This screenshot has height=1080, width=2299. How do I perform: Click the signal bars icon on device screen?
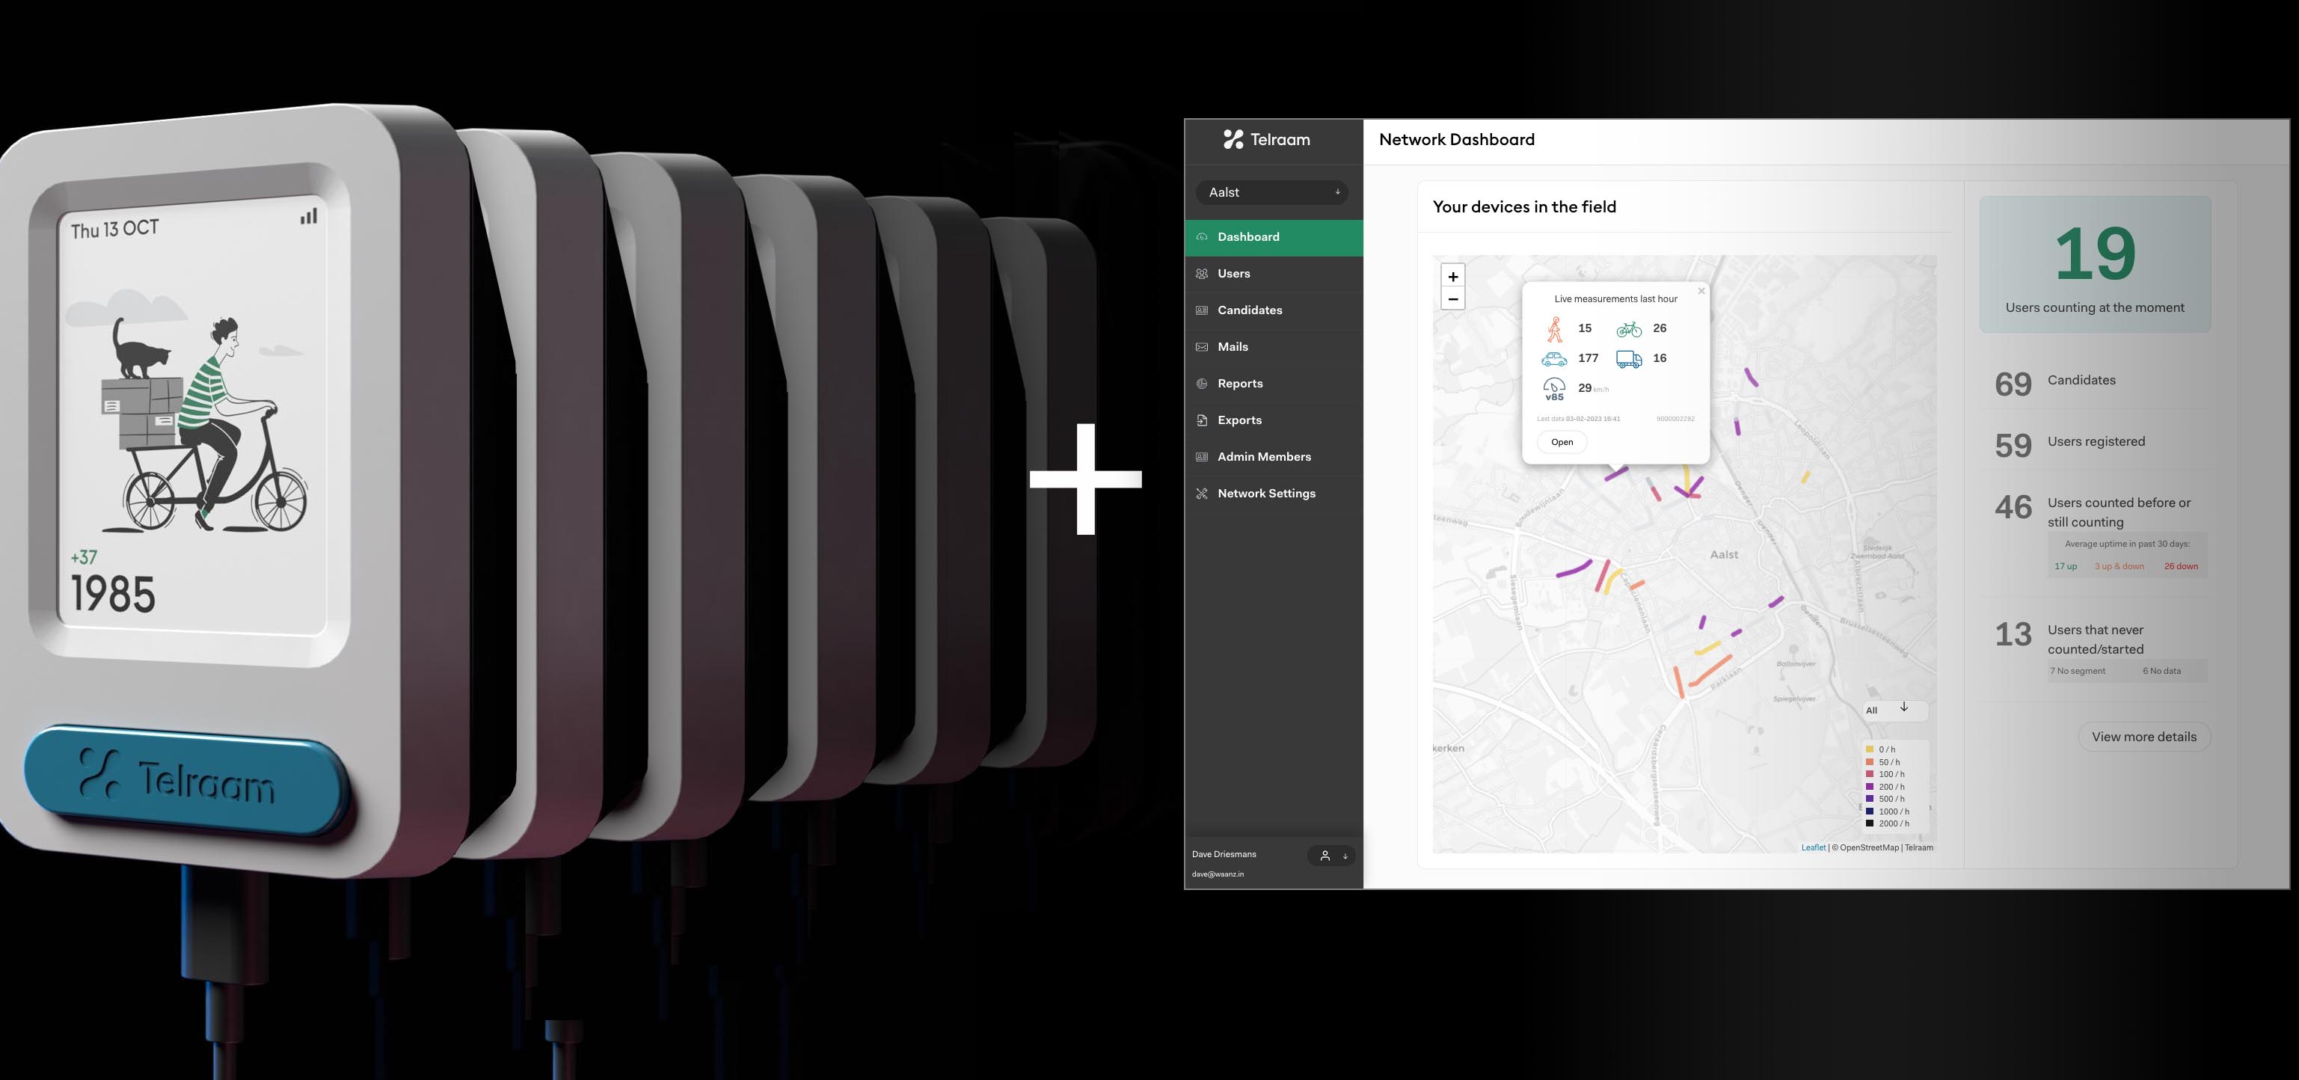(x=309, y=216)
